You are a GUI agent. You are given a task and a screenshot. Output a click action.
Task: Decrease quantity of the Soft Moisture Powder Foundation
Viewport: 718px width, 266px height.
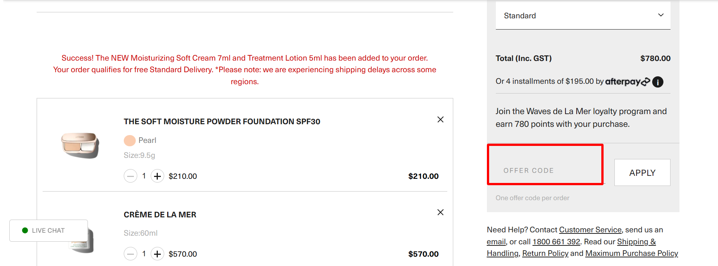pos(131,176)
